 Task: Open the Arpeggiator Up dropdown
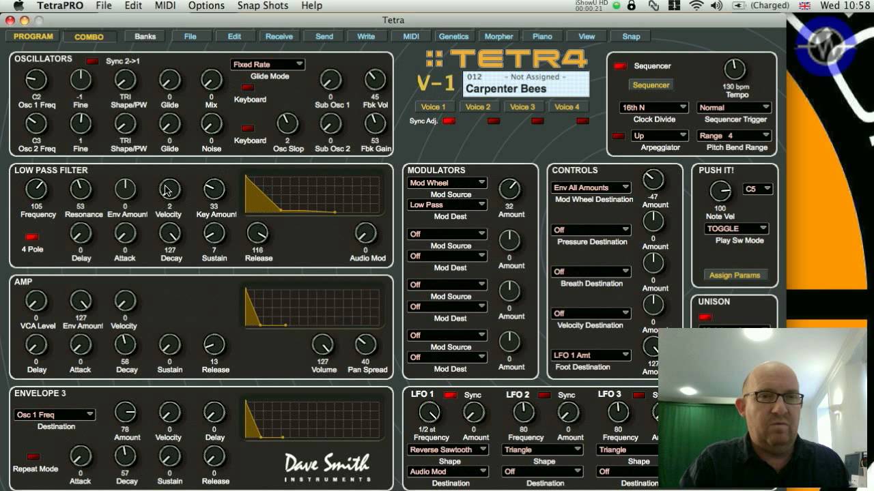pos(660,135)
